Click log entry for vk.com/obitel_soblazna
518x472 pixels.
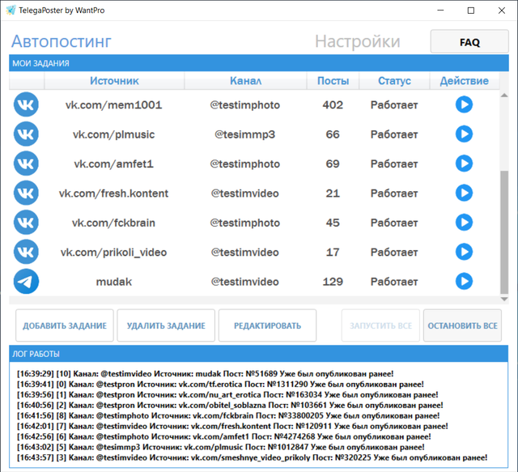pyautogui.click(x=230, y=406)
